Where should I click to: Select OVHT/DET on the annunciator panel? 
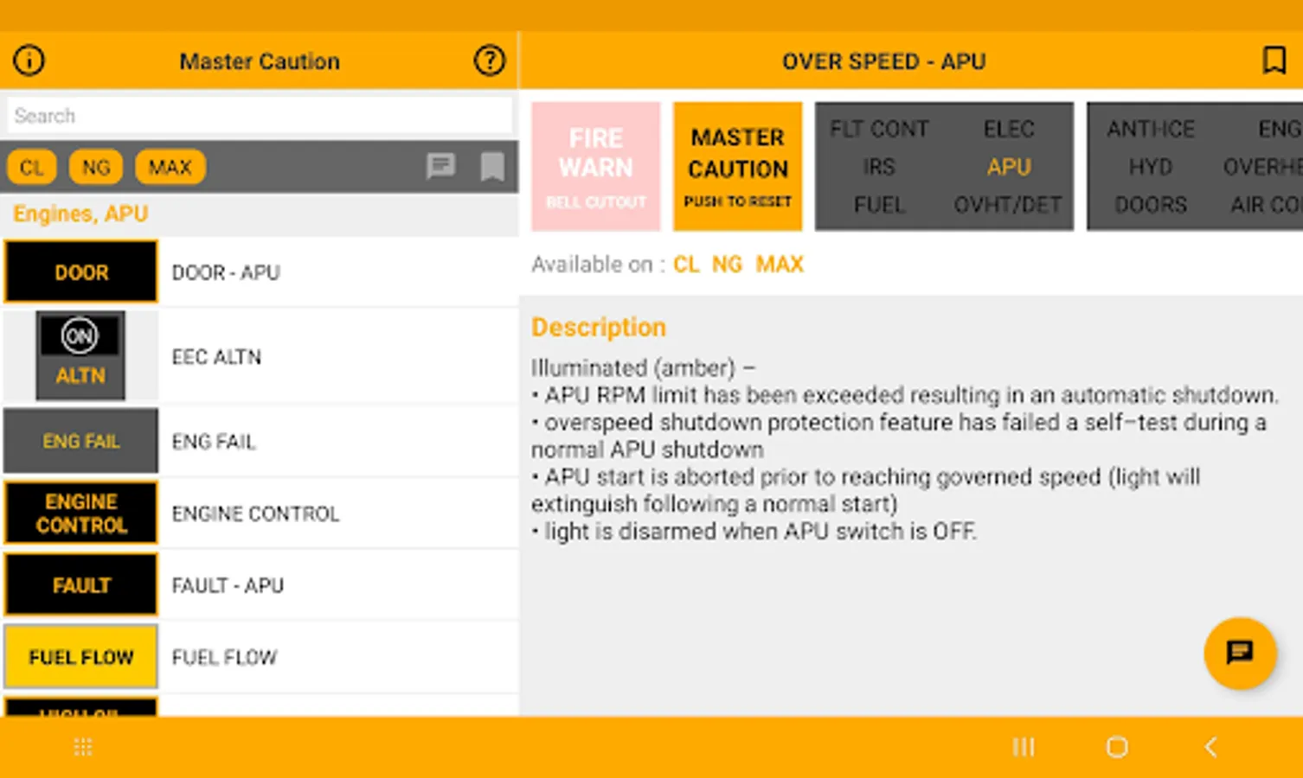[1008, 205]
